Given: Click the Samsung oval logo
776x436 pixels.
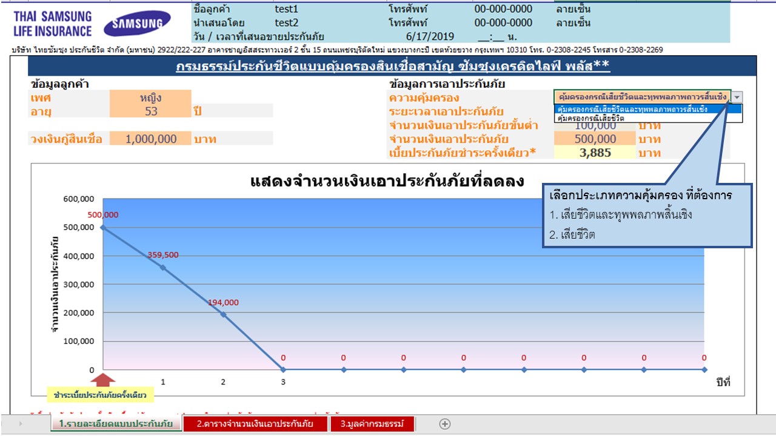Looking at the screenshot, I should point(133,23).
